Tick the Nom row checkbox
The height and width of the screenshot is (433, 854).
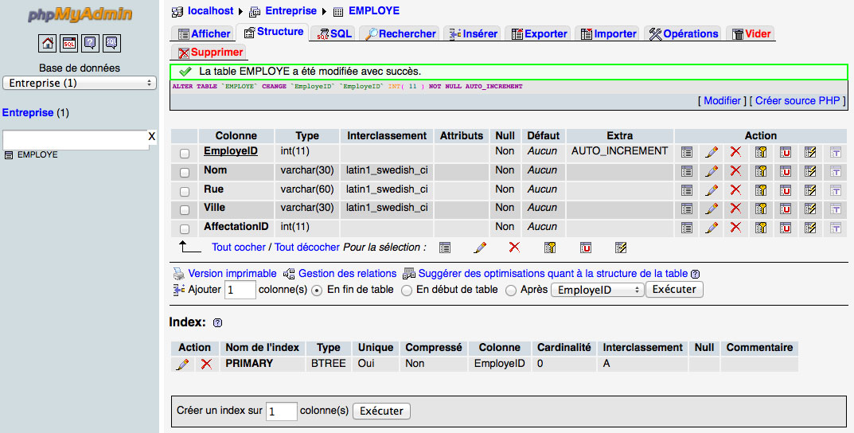pyautogui.click(x=185, y=173)
